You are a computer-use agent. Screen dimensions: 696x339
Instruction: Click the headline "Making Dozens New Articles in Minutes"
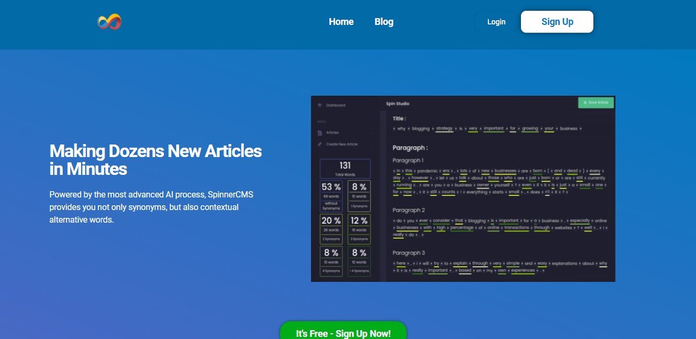[156, 160]
